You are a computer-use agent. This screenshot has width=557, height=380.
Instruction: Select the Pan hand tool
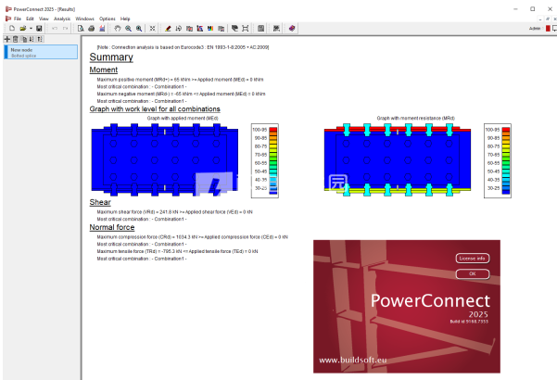click(x=118, y=29)
